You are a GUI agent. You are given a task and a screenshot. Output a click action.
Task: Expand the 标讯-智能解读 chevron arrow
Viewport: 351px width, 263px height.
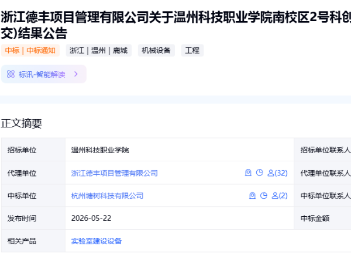click(x=76, y=74)
